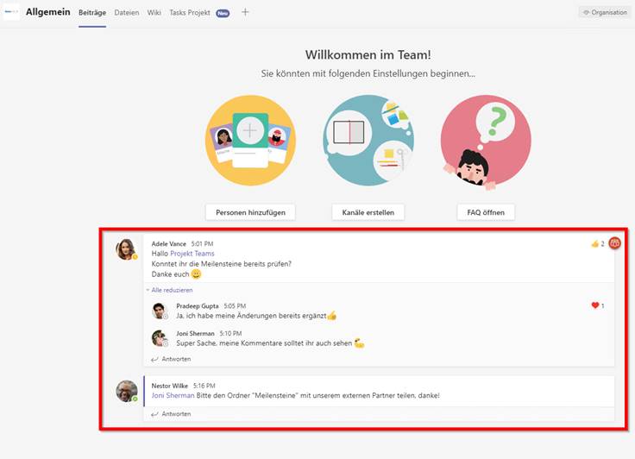Open the Wiki tab

tap(154, 13)
